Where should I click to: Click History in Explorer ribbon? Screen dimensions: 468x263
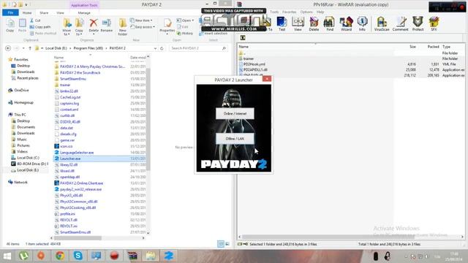click(185, 34)
